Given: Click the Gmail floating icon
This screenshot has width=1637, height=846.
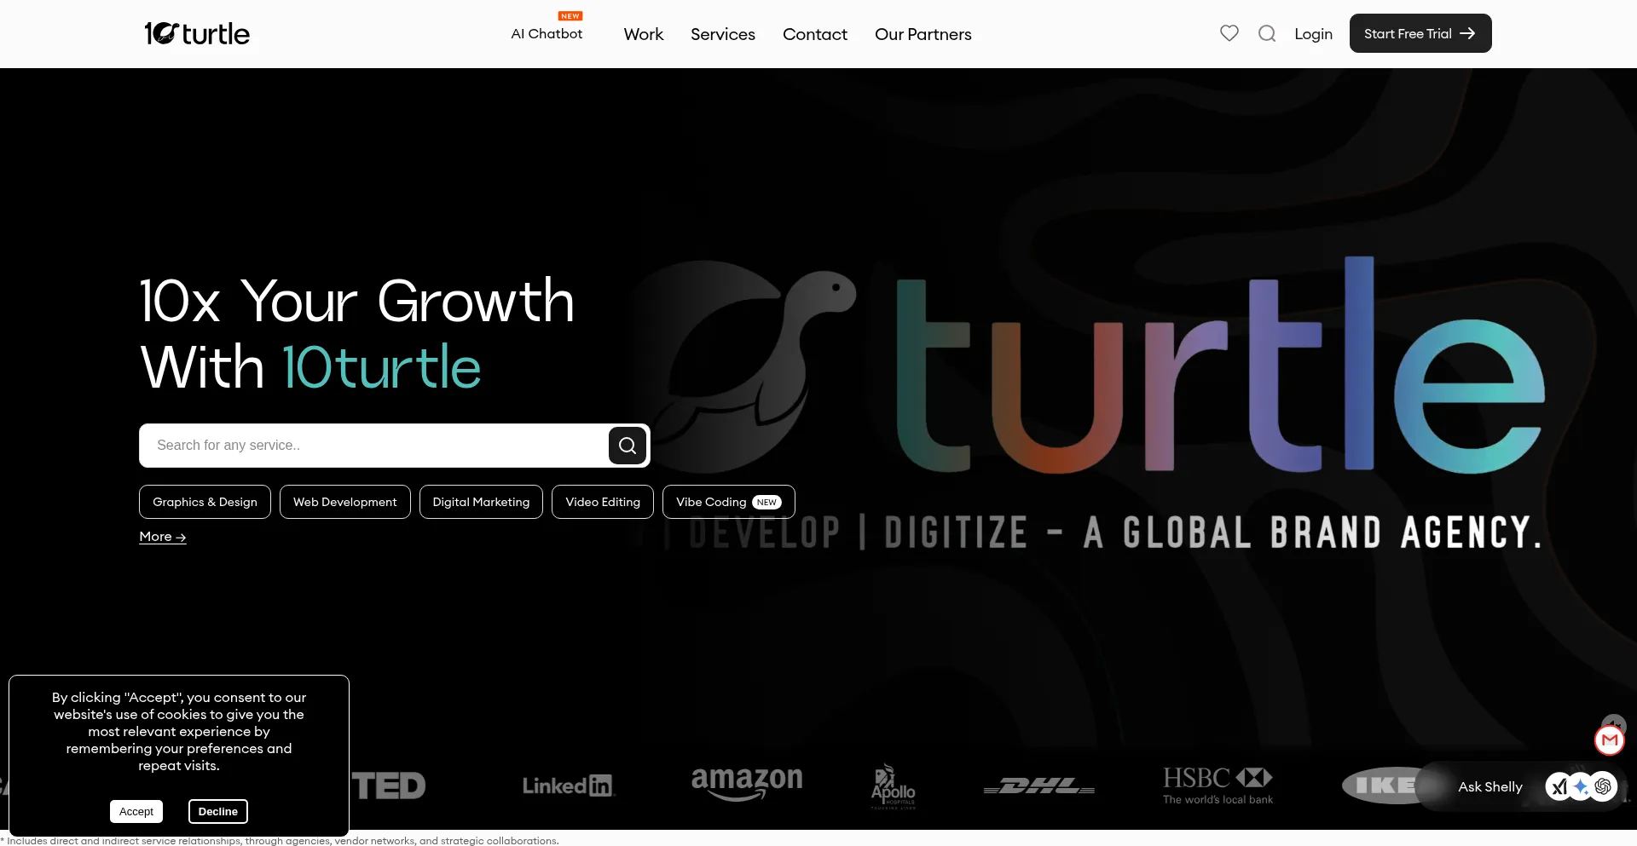Looking at the screenshot, I should point(1610,740).
